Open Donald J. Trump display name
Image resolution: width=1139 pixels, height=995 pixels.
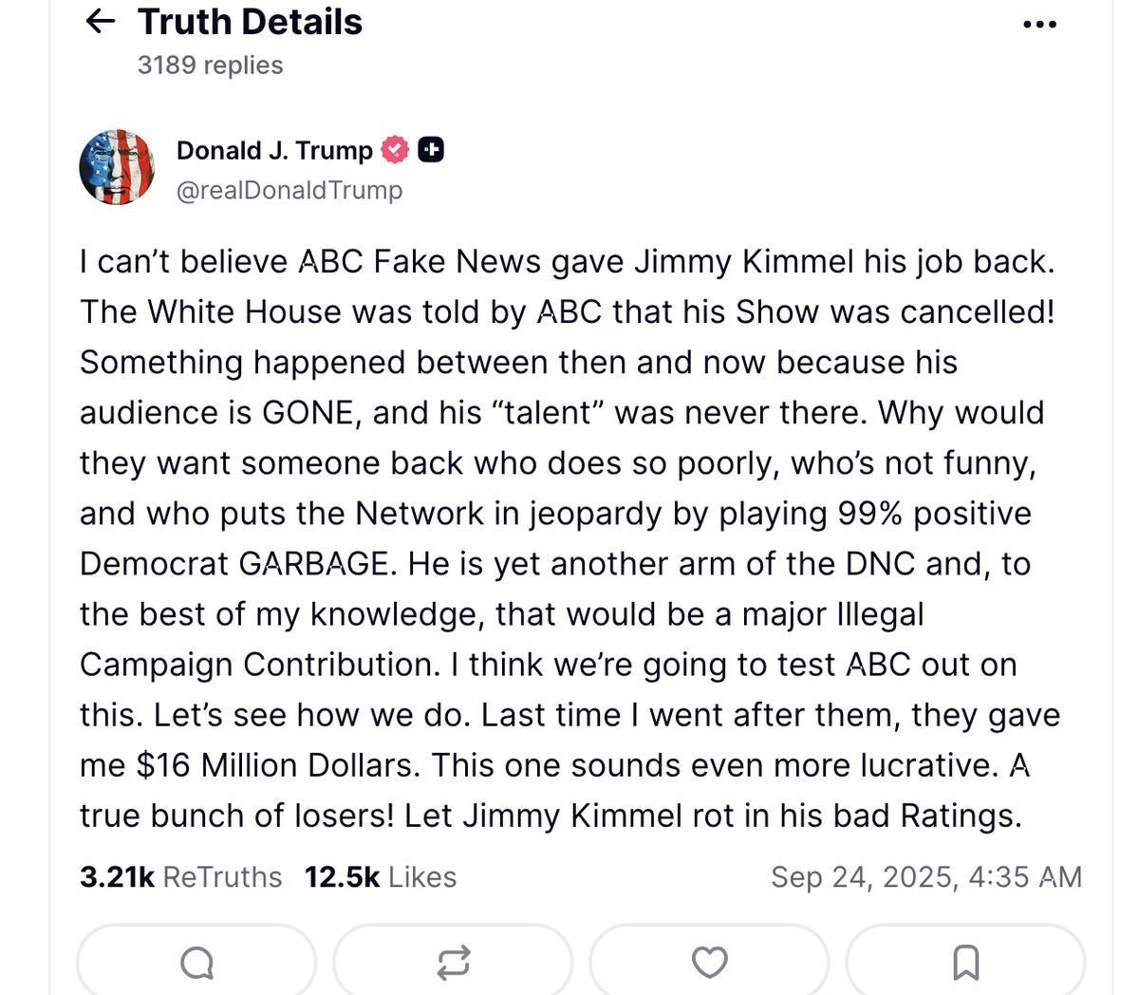tap(274, 150)
